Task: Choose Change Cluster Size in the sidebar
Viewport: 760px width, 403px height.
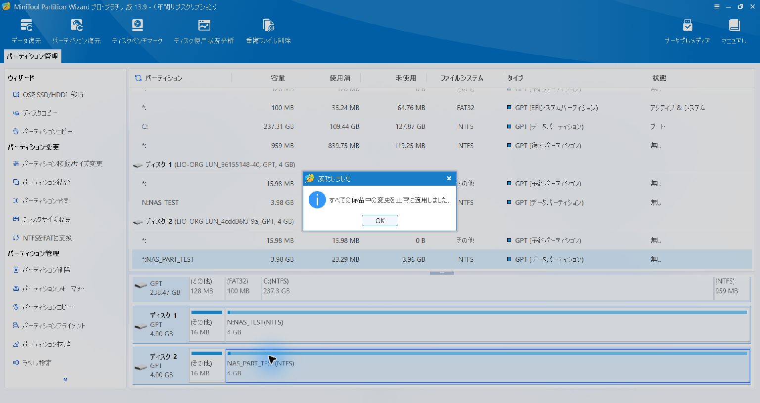Action: coord(42,219)
